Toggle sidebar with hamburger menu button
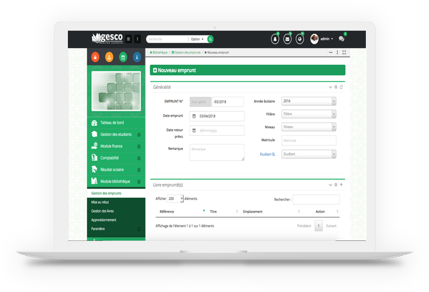This screenshot has height=292, width=429. pyautogui.click(x=128, y=39)
